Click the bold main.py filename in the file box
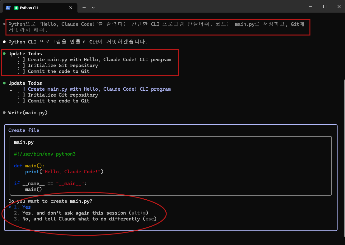345x245 pixels. 24,142
